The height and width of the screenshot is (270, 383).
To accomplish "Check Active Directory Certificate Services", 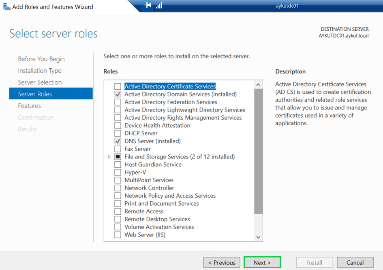I will click(118, 86).
